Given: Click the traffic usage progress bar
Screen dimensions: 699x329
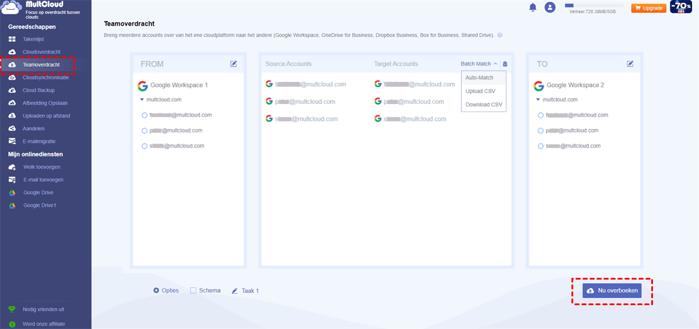Looking at the screenshot, I should pos(595,5).
